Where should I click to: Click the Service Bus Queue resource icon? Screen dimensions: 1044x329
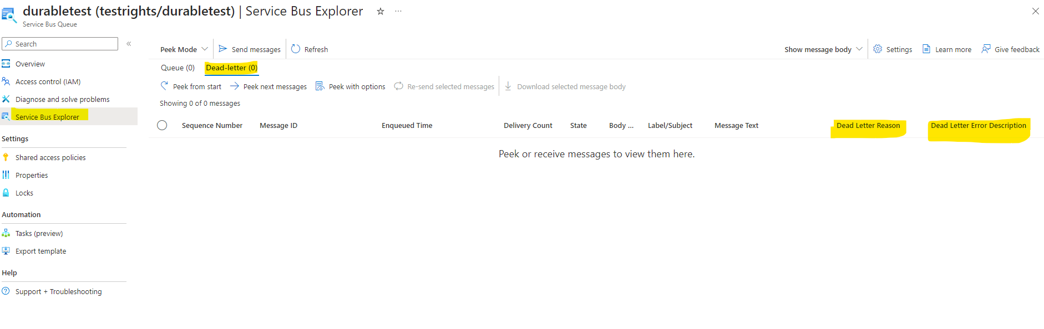[9, 15]
